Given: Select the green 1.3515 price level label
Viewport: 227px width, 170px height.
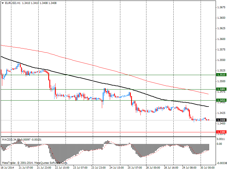Looking at the screenshot, I should pos(221,75).
